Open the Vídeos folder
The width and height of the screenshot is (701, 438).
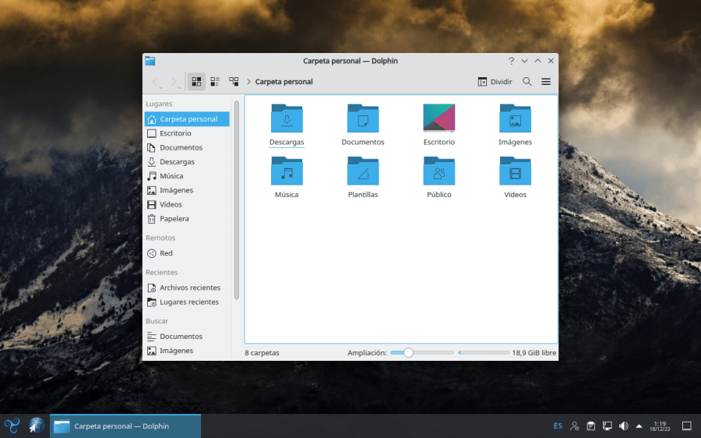[515, 171]
